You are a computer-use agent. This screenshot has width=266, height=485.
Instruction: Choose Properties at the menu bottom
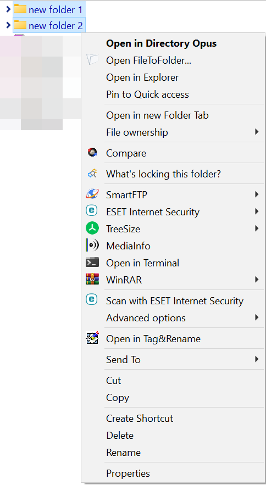tap(128, 473)
